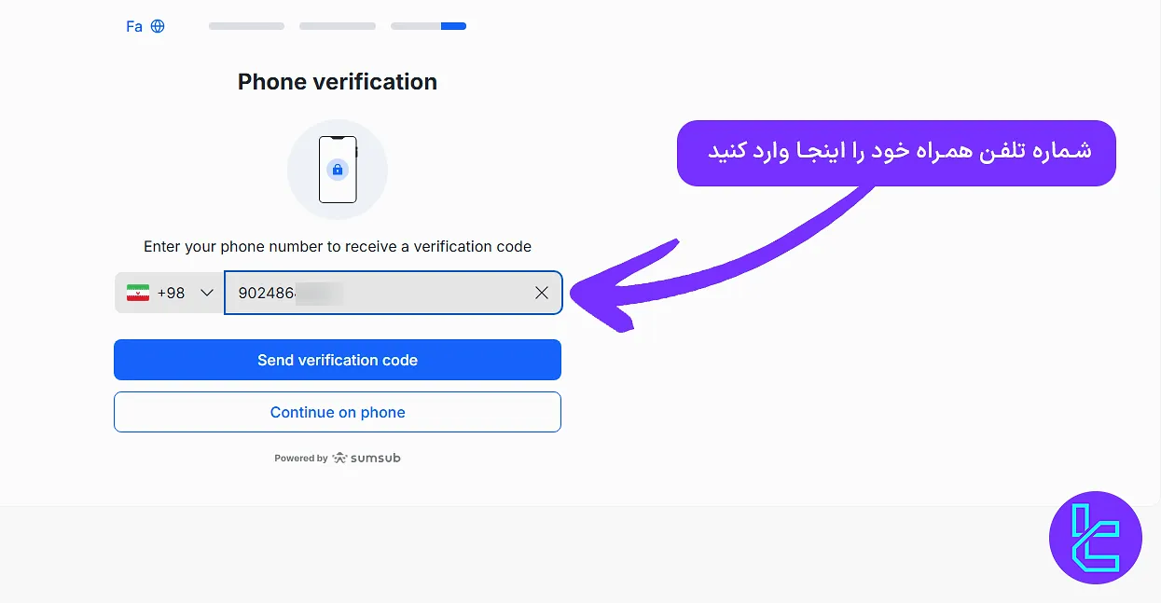Focus the phone number input field
Viewport: 1161px width, 603px height.
[373, 293]
